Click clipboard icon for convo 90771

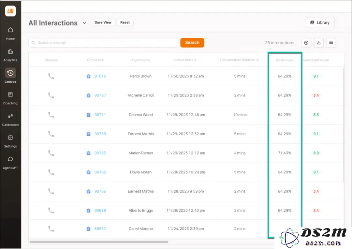pos(88,115)
